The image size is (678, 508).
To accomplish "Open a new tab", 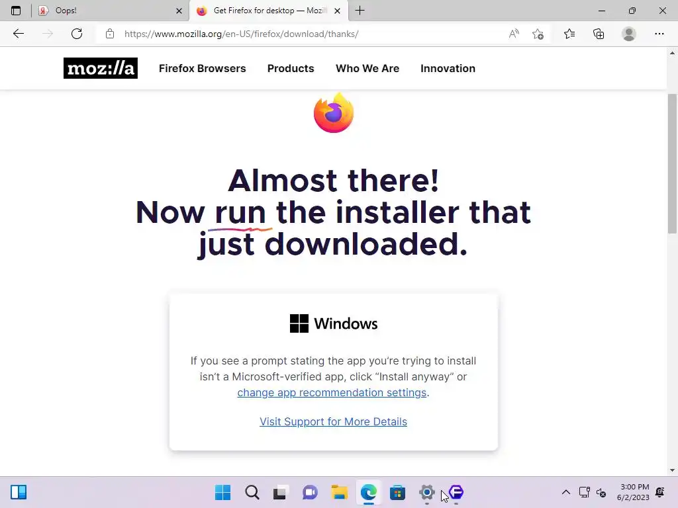I will pyautogui.click(x=360, y=11).
